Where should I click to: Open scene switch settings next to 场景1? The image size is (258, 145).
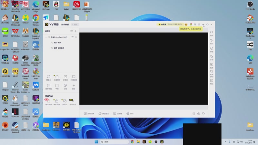tap(71, 31)
